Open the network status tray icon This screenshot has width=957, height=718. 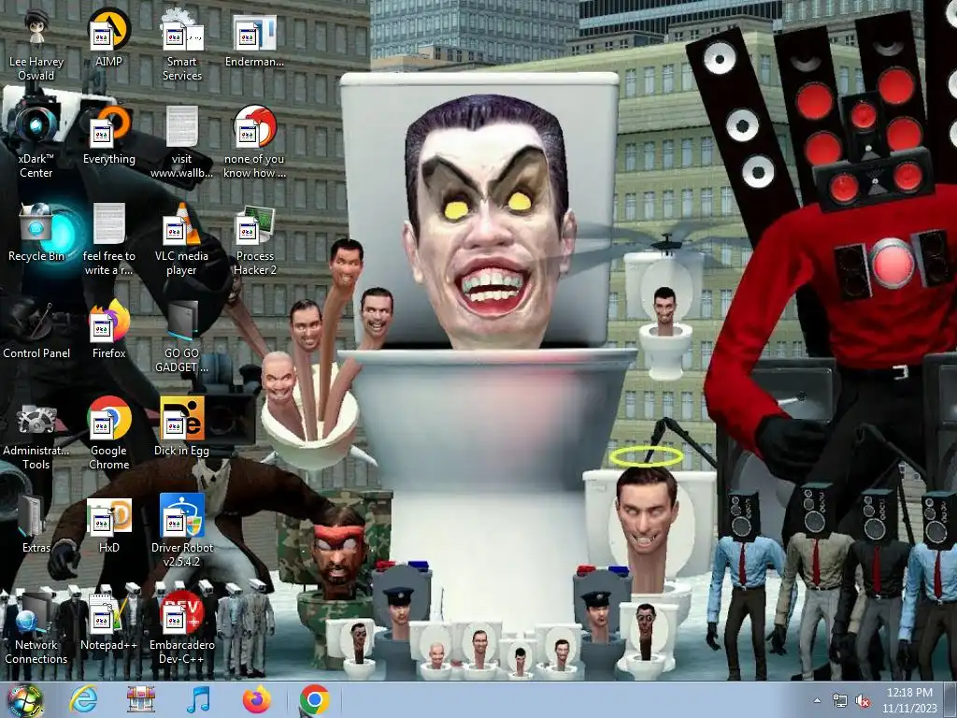[x=840, y=700]
